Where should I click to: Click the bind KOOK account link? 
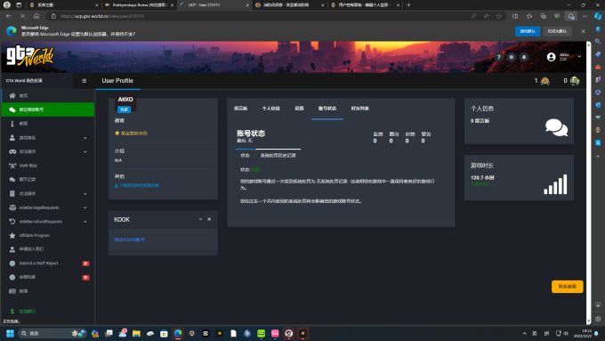click(x=129, y=240)
